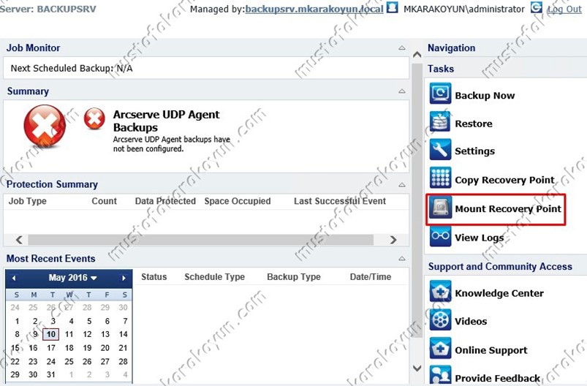Open the Settings task
Viewport: 587px width, 386px height.
coord(474,151)
